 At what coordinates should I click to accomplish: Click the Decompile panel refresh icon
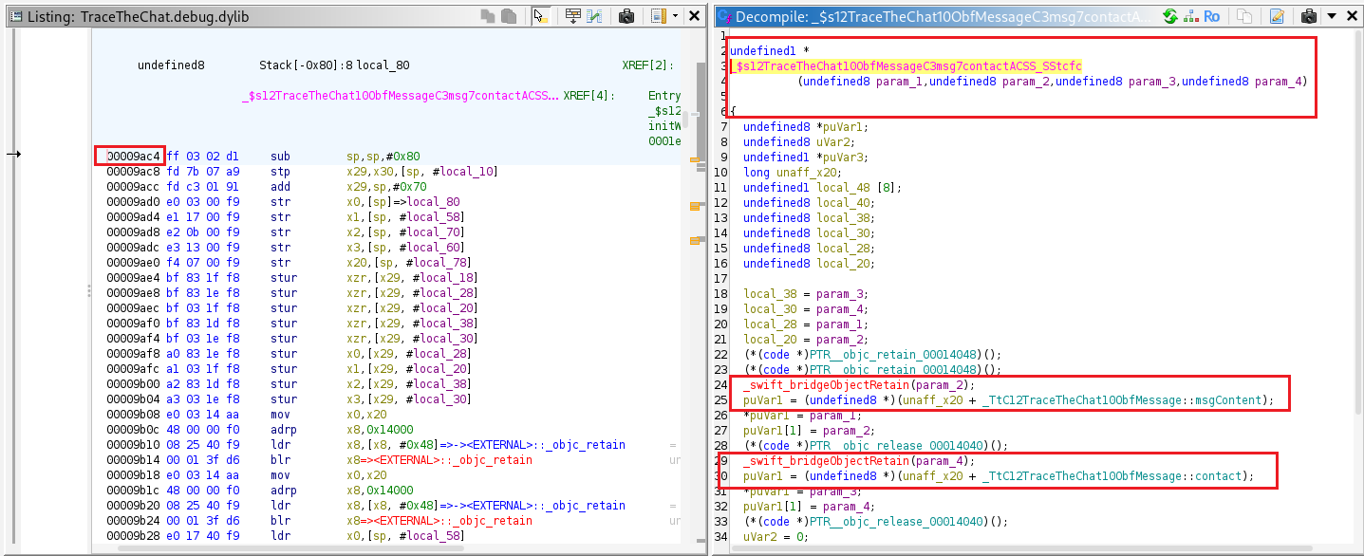tap(1169, 16)
